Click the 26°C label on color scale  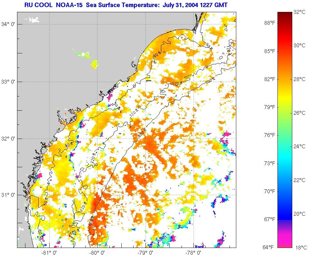(299, 113)
